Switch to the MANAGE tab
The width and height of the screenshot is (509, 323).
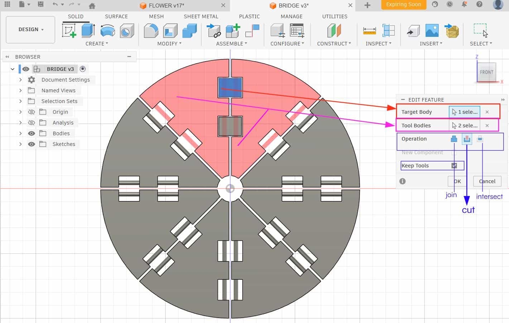tap(292, 16)
